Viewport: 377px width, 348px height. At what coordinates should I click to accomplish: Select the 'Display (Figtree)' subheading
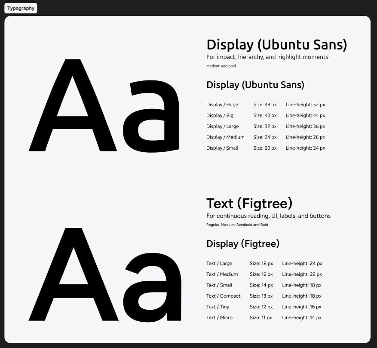click(243, 244)
